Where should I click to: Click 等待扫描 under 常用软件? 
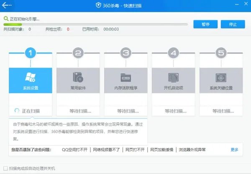[80, 111]
